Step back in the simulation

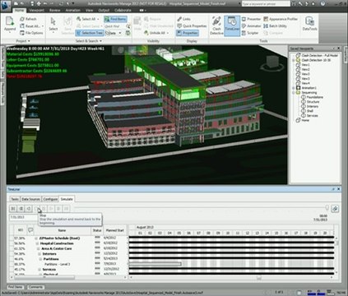21,209
